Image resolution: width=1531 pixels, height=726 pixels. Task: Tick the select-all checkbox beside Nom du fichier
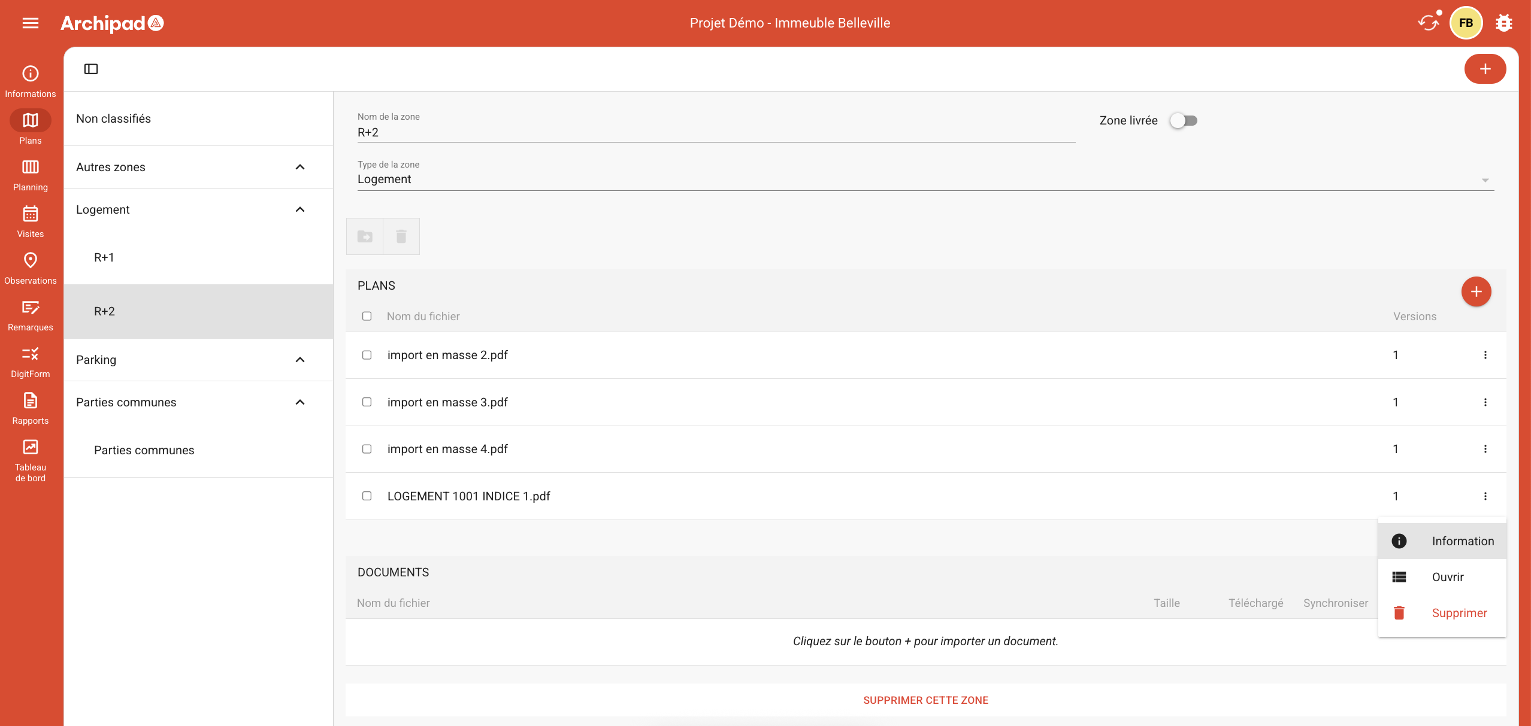coord(367,316)
